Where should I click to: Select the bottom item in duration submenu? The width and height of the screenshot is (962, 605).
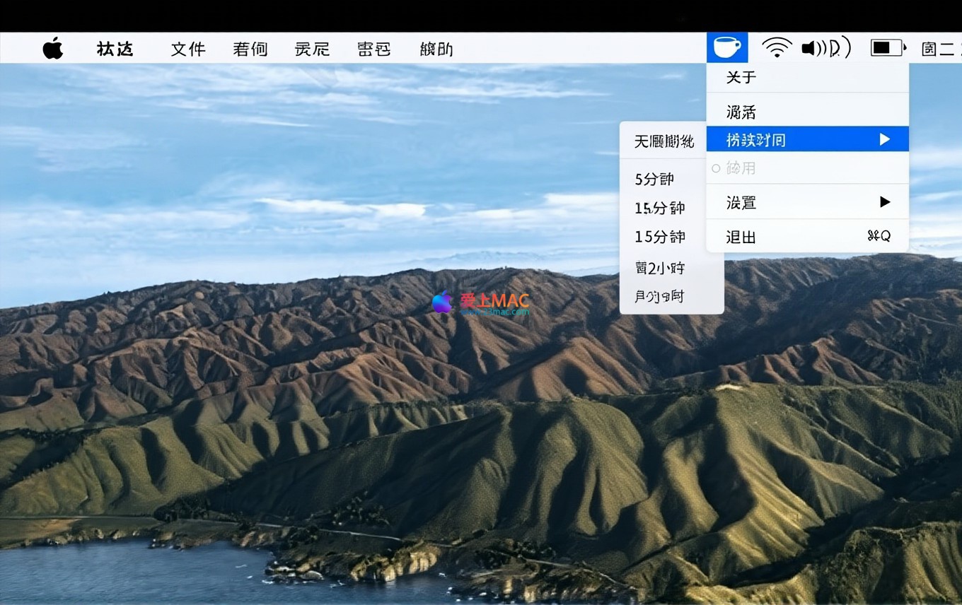(x=659, y=297)
